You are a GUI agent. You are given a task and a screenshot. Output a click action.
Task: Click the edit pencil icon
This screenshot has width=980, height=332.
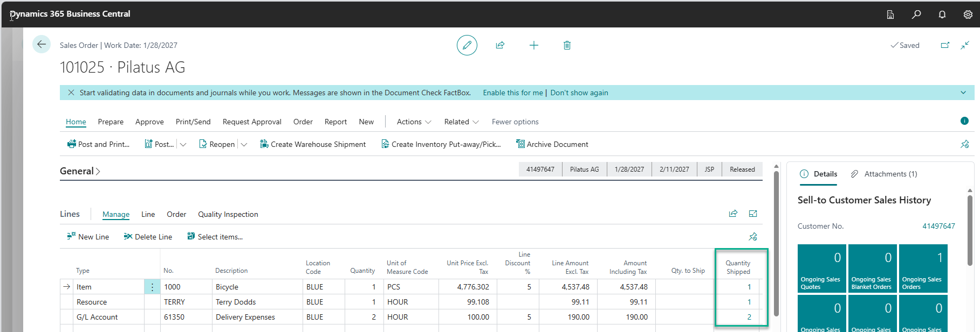point(467,45)
